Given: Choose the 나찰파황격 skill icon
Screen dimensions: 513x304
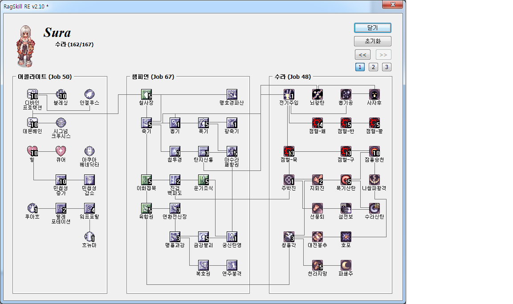Looking at the screenshot, I should pyautogui.click(x=374, y=180).
